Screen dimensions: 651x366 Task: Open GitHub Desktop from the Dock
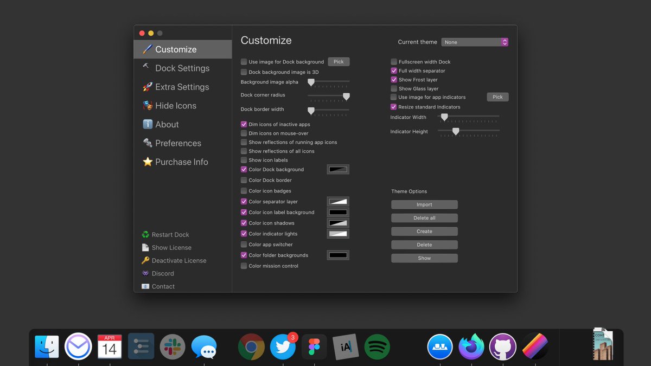(502, 346)
